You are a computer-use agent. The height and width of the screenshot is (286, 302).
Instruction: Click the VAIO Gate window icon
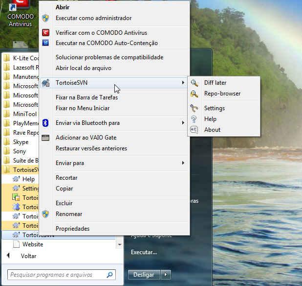click(x=45, y=138)
